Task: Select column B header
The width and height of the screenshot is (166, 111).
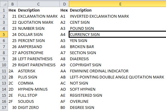Action: (x=13, y=4)
